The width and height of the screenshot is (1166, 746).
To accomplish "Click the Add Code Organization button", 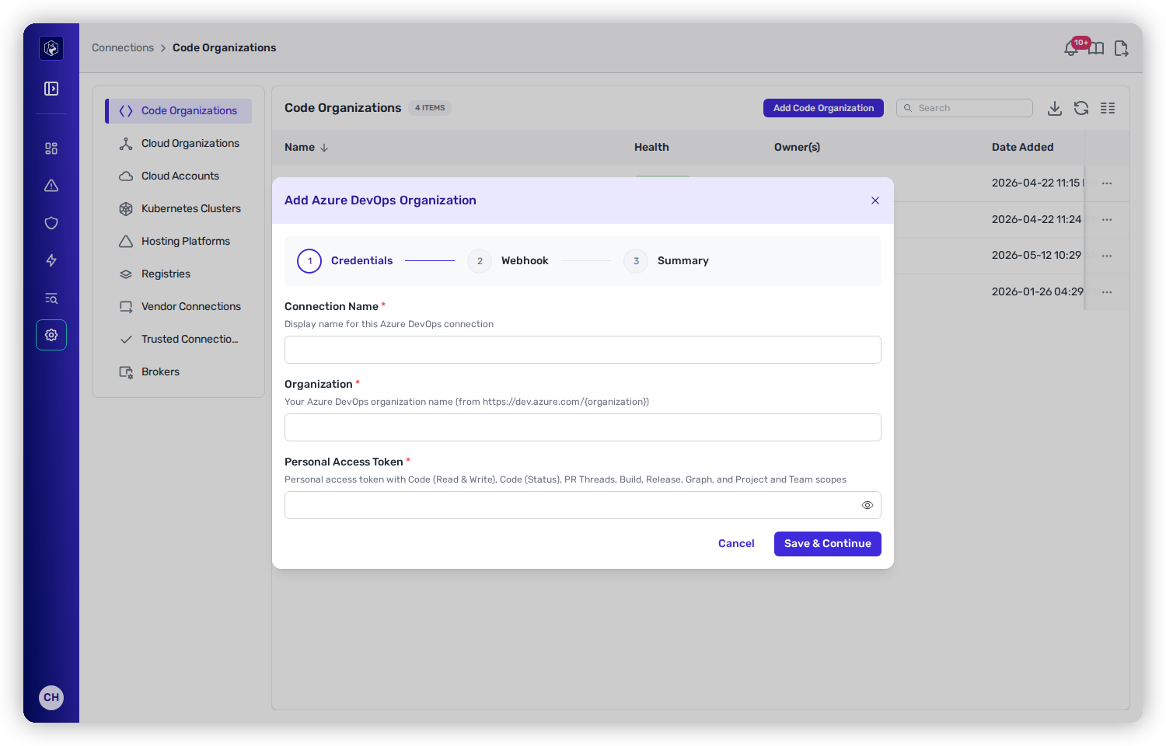I will coord(823,108).
